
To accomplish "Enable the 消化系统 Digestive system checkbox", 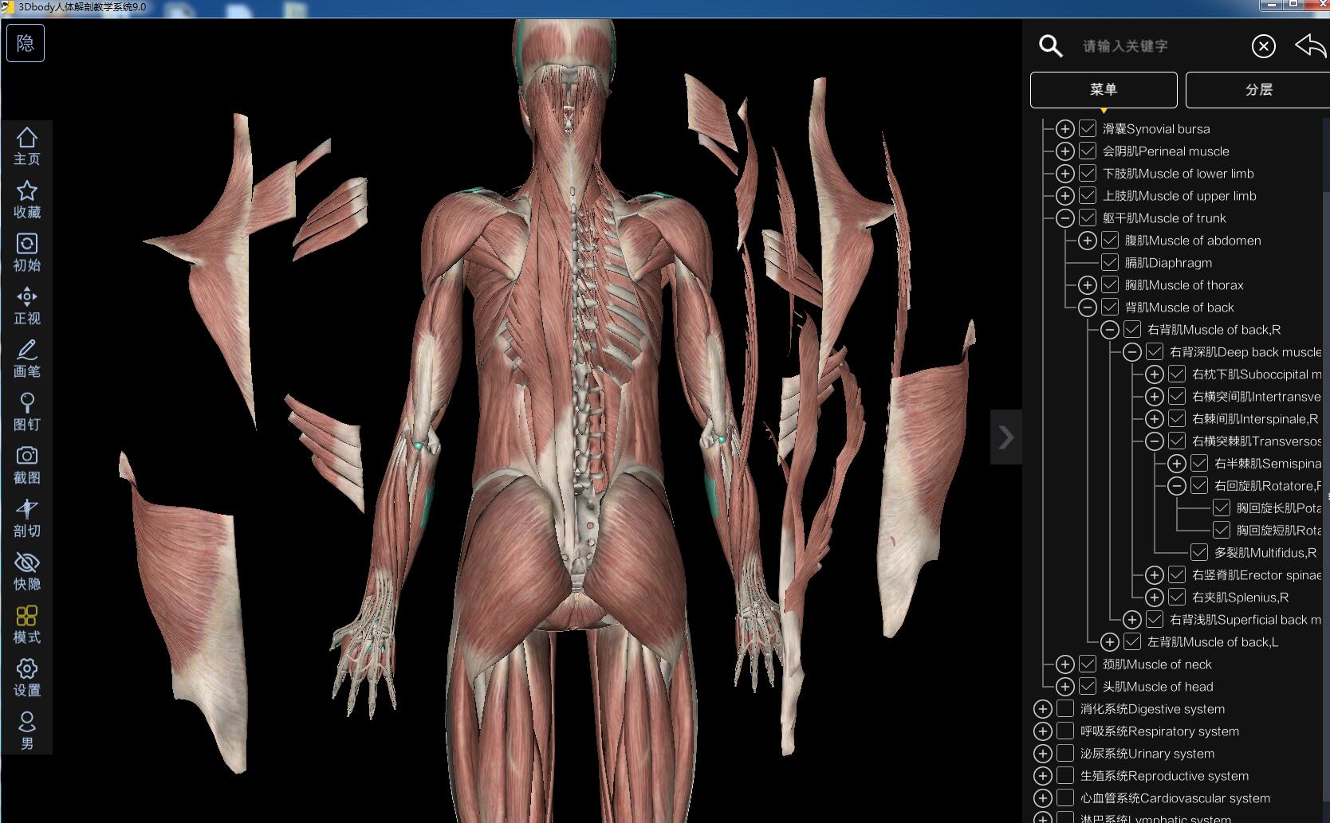I will [1065, 709].
